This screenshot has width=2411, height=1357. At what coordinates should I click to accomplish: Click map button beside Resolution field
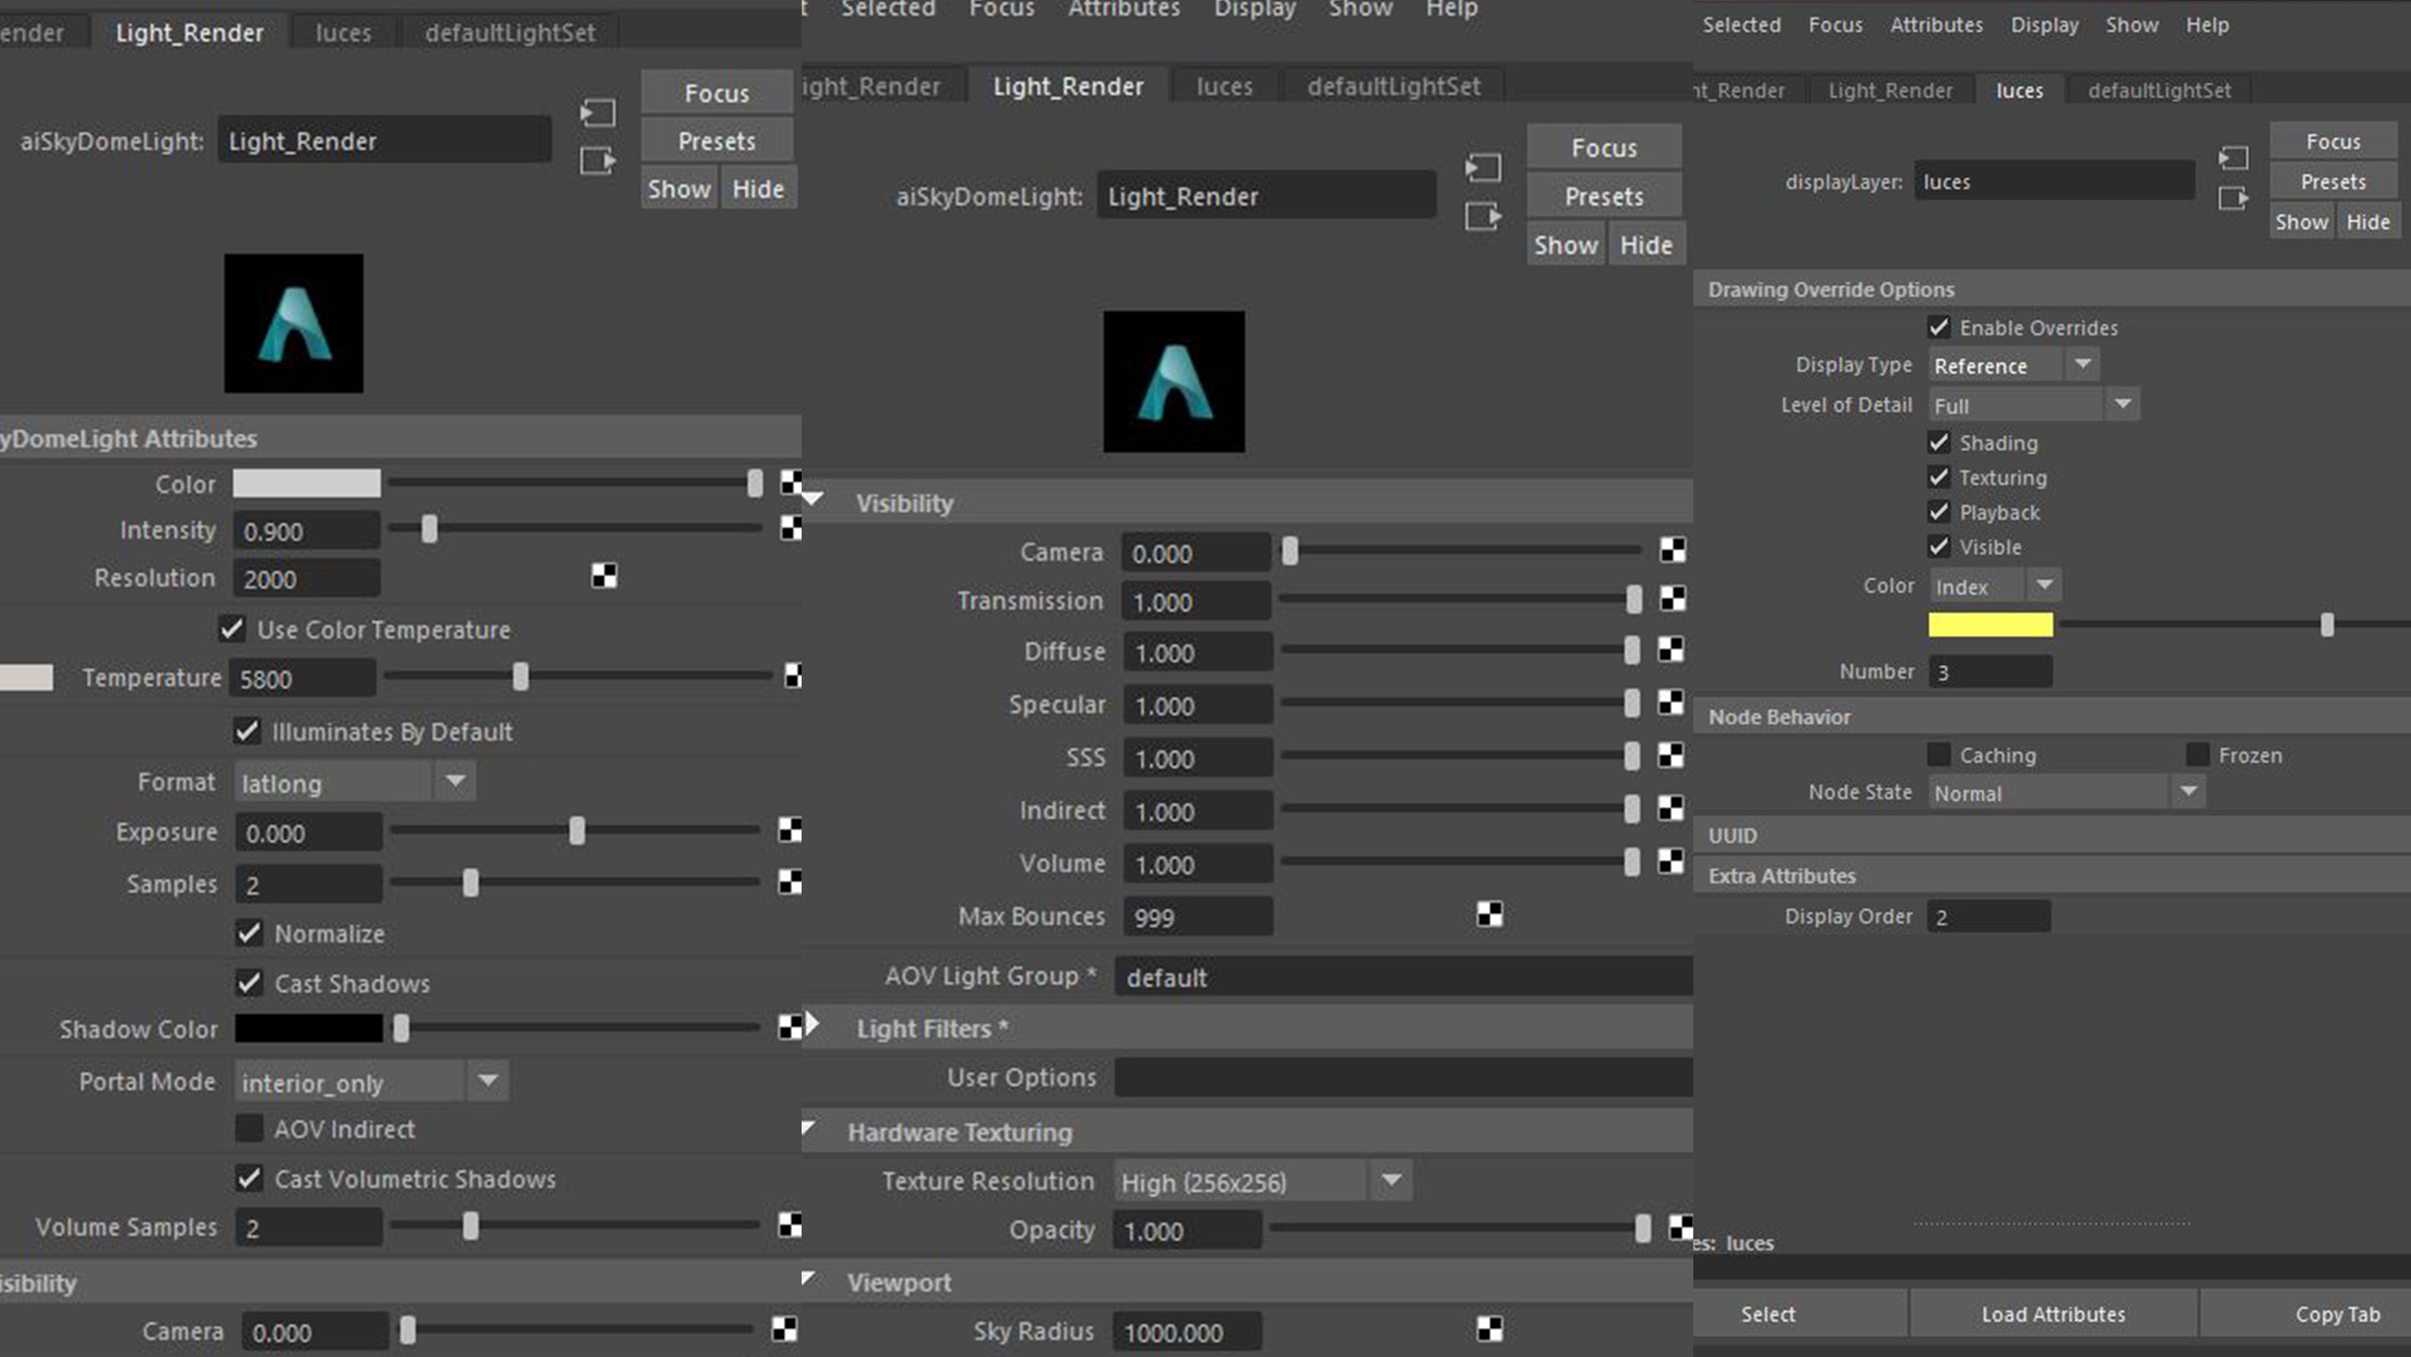[605, 575]
